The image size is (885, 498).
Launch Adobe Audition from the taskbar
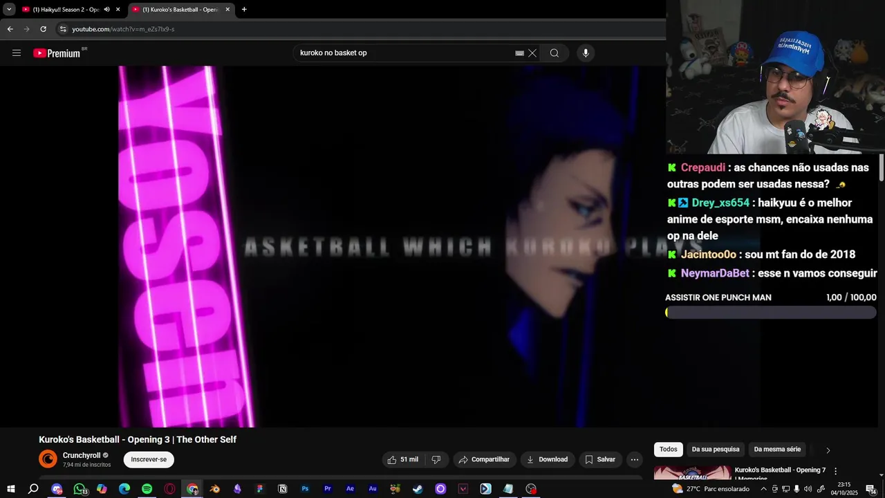[x=373, y=489]
